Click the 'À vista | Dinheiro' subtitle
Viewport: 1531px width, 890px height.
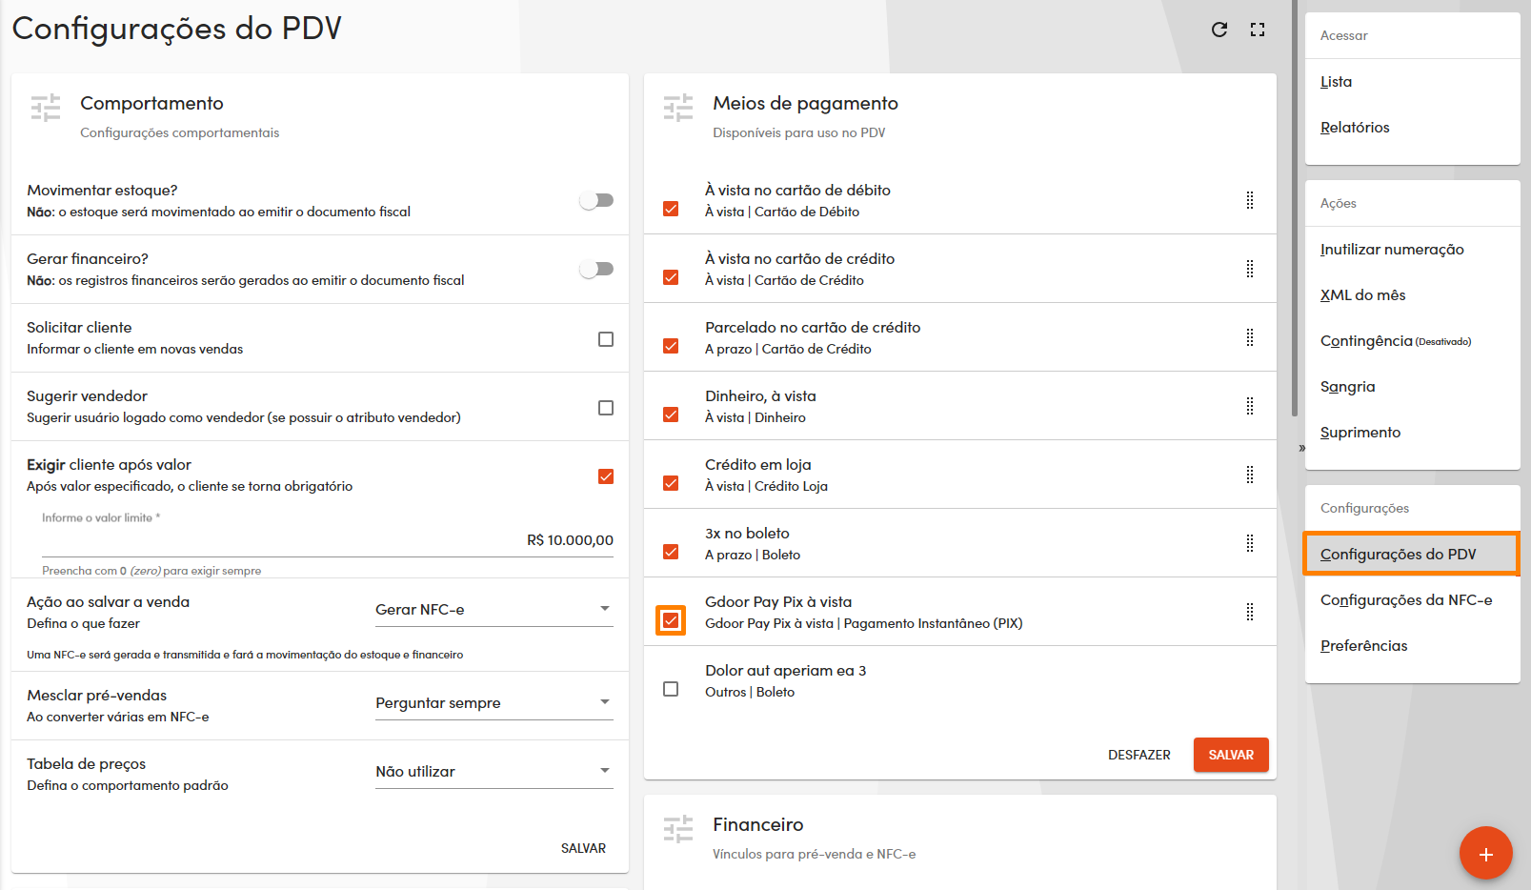click(755, 417)
